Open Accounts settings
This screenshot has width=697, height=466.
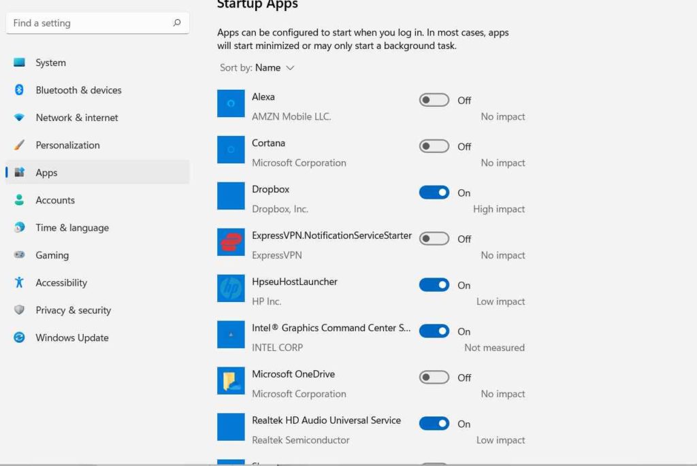pos(98,201)
